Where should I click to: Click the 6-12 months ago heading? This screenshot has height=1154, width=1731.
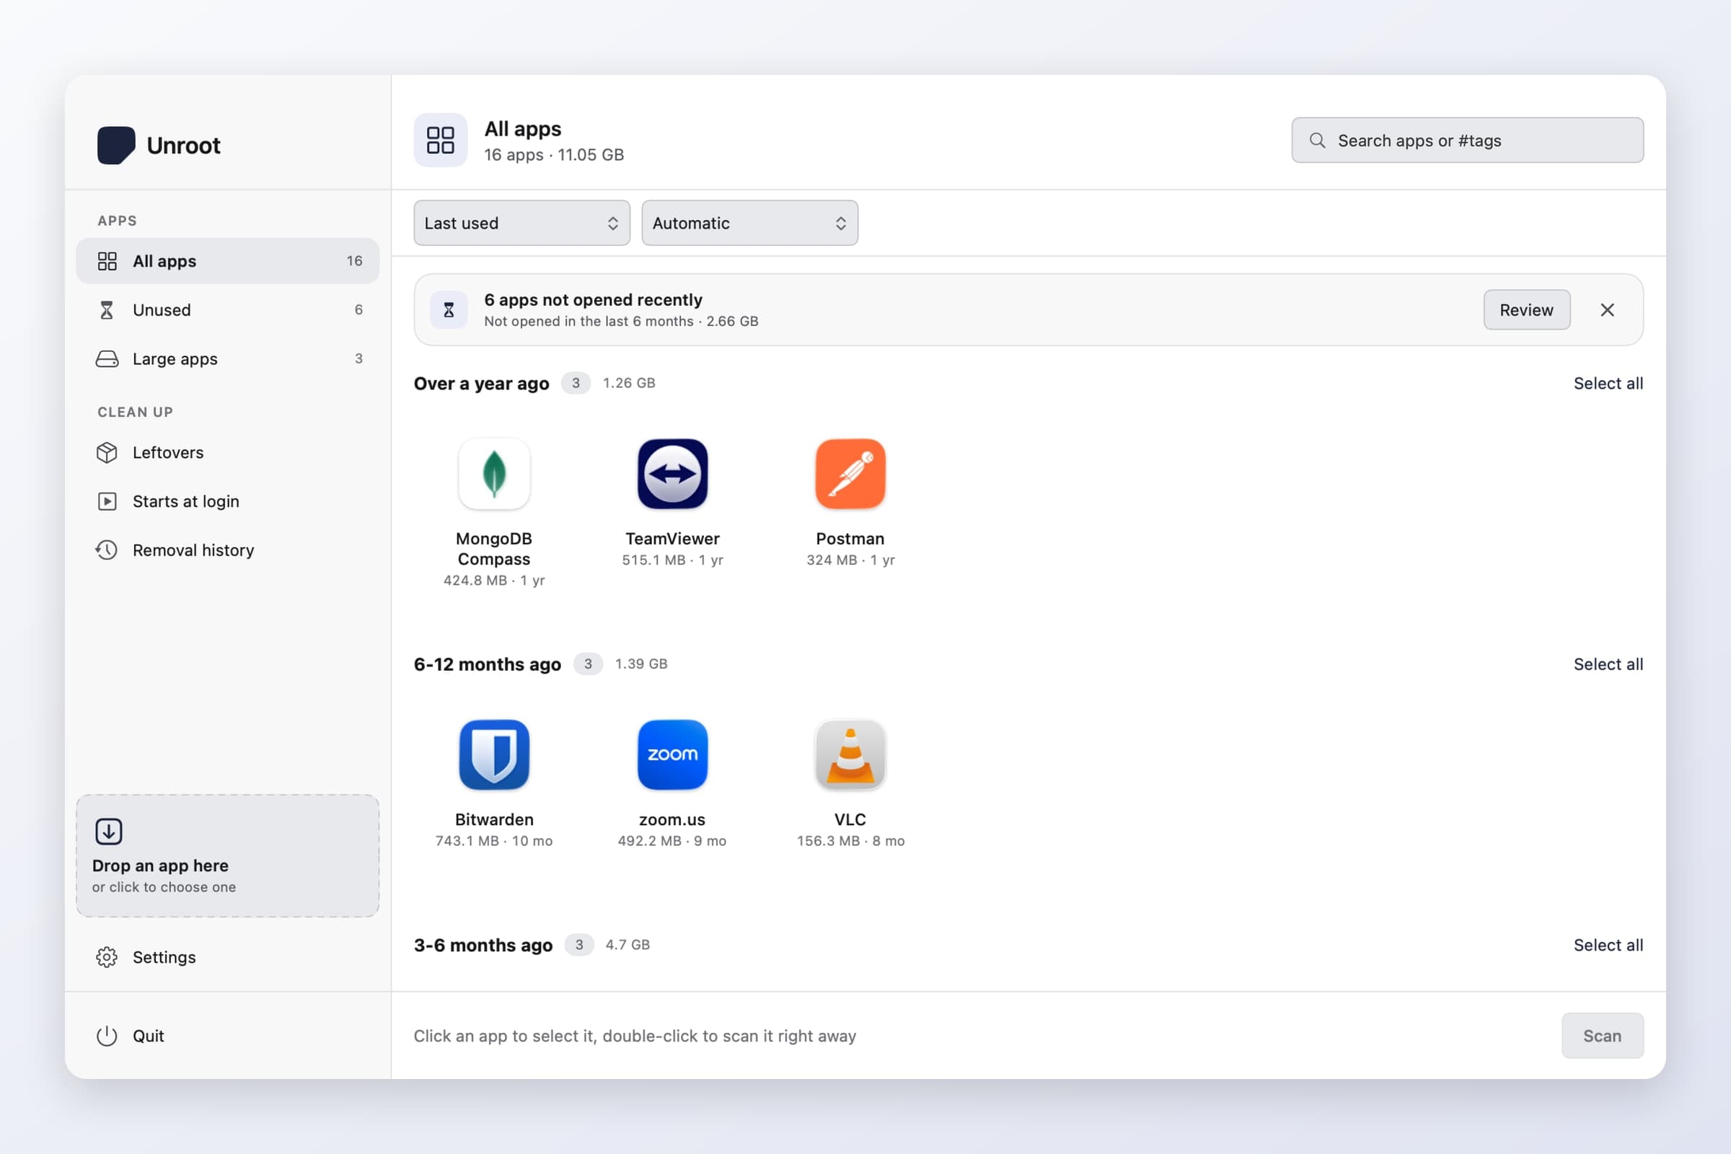point(488,664)
